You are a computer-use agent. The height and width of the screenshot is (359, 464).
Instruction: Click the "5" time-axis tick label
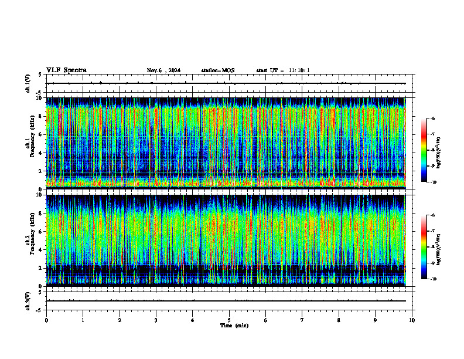click(x=229, y=320)
